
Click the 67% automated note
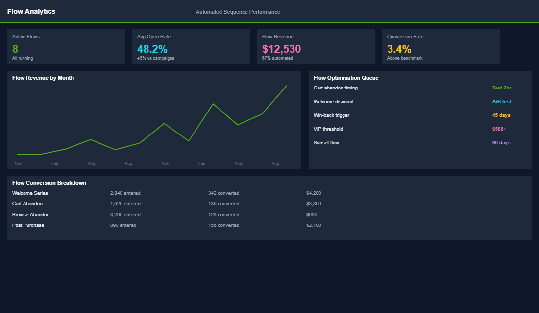click(277, 58)
